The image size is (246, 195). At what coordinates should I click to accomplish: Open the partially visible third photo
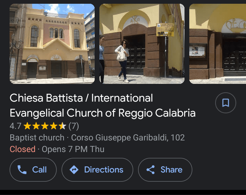pos(218,44)
